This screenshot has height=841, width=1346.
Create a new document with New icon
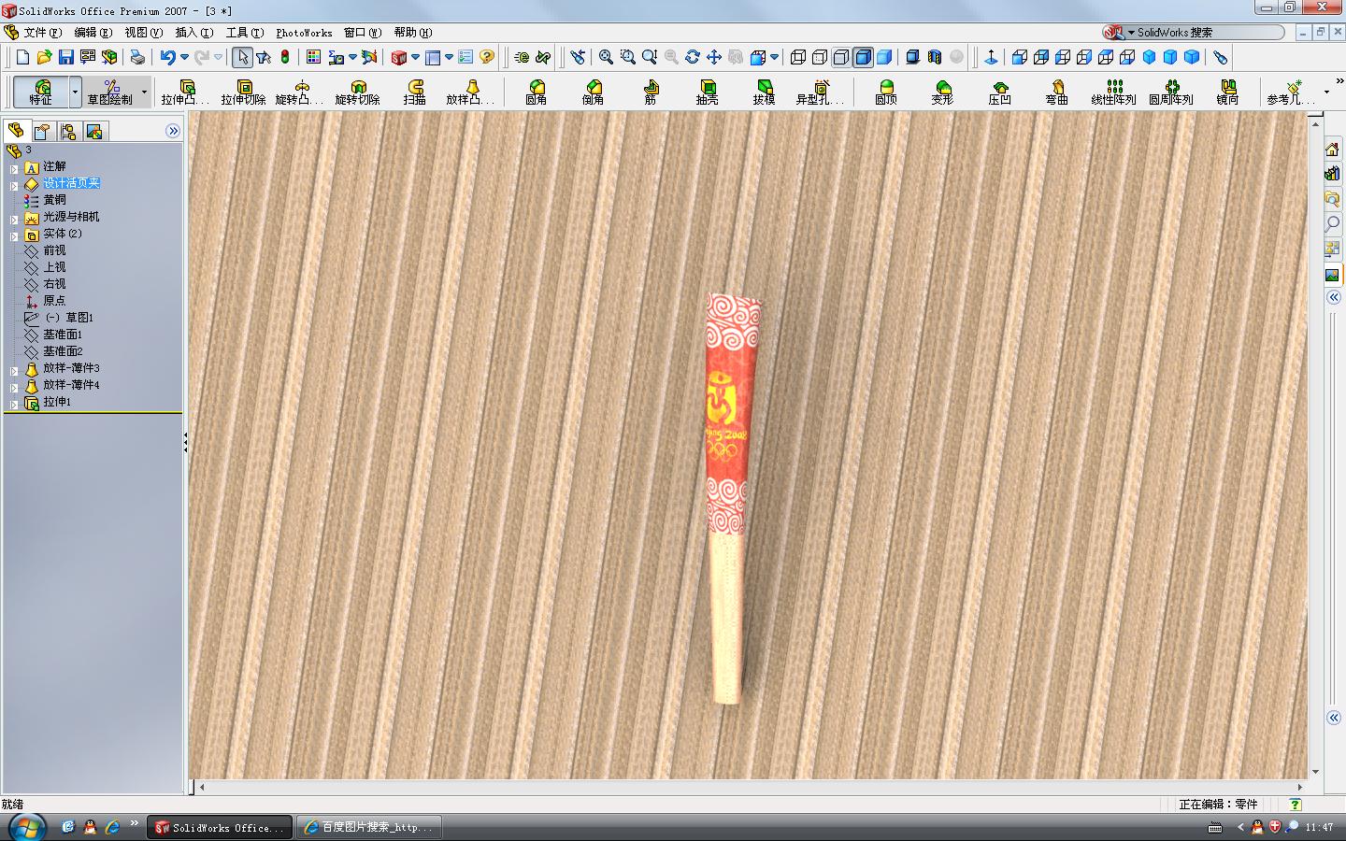tap(23, 57)
